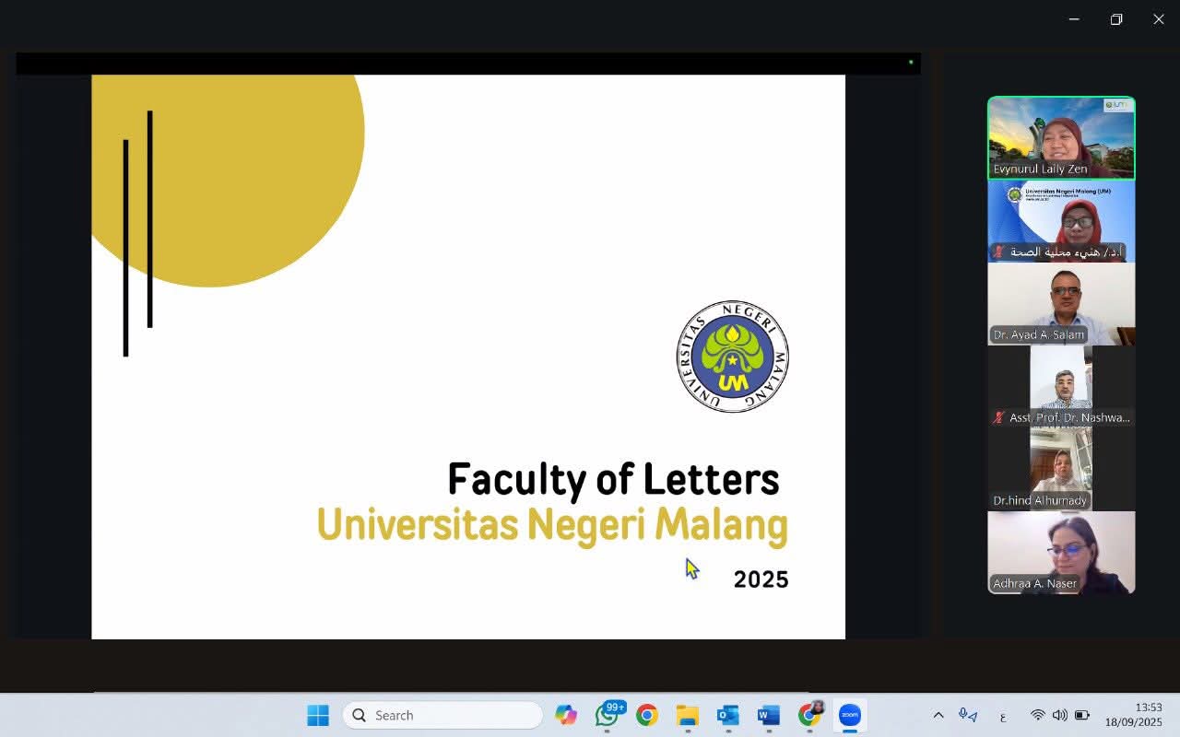Click the Universitas Negeri Malang logo
This screenshot has width=1180, height=737.
tap(733, 357)
